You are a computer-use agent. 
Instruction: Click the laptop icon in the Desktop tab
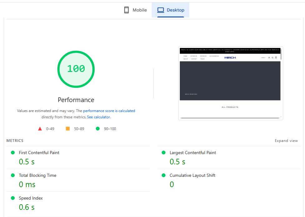[x=160, y=10]
